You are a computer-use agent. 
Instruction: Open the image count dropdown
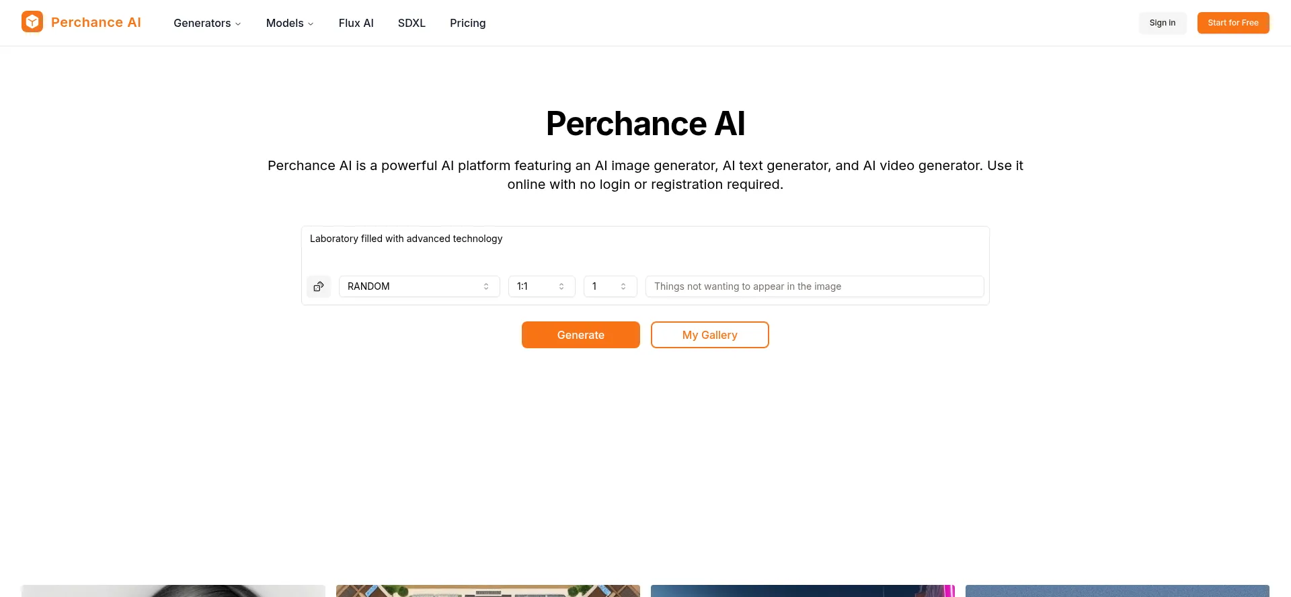[x=610, y=286]
